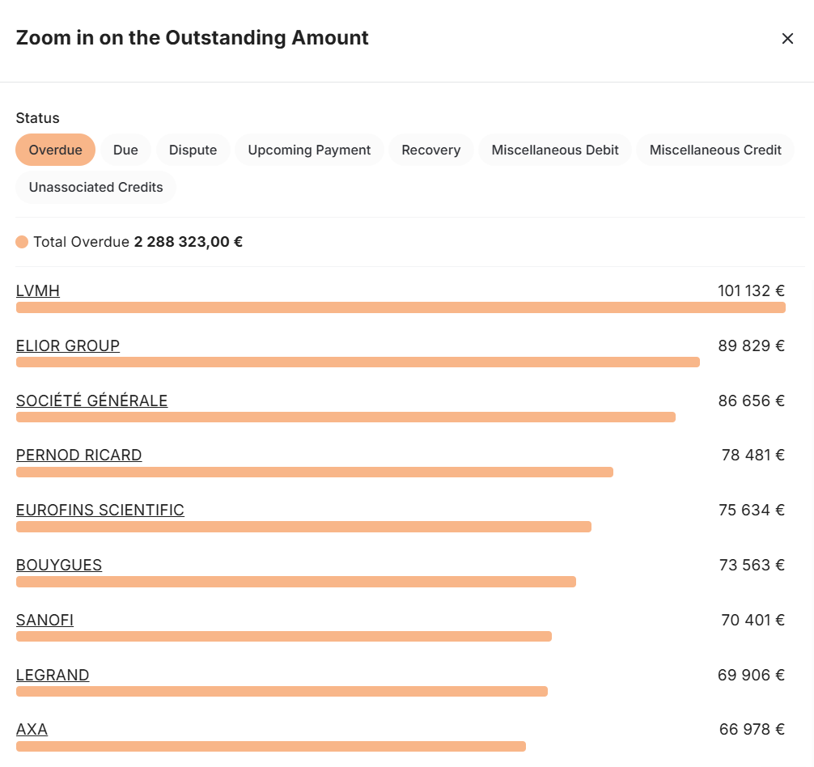Filter by Dispute status
This screenshot has width=814, height=767.
click(193, 150)
